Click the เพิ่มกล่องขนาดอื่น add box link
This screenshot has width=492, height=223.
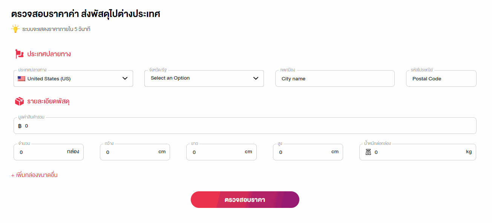pyautogui.click(x=34, y=175)
